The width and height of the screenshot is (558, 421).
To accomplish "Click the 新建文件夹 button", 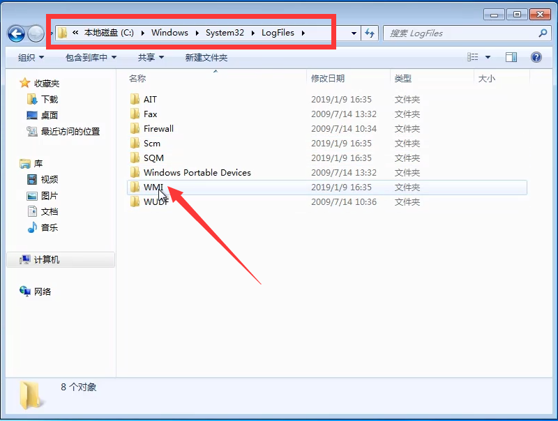I will tap(206, 57).
